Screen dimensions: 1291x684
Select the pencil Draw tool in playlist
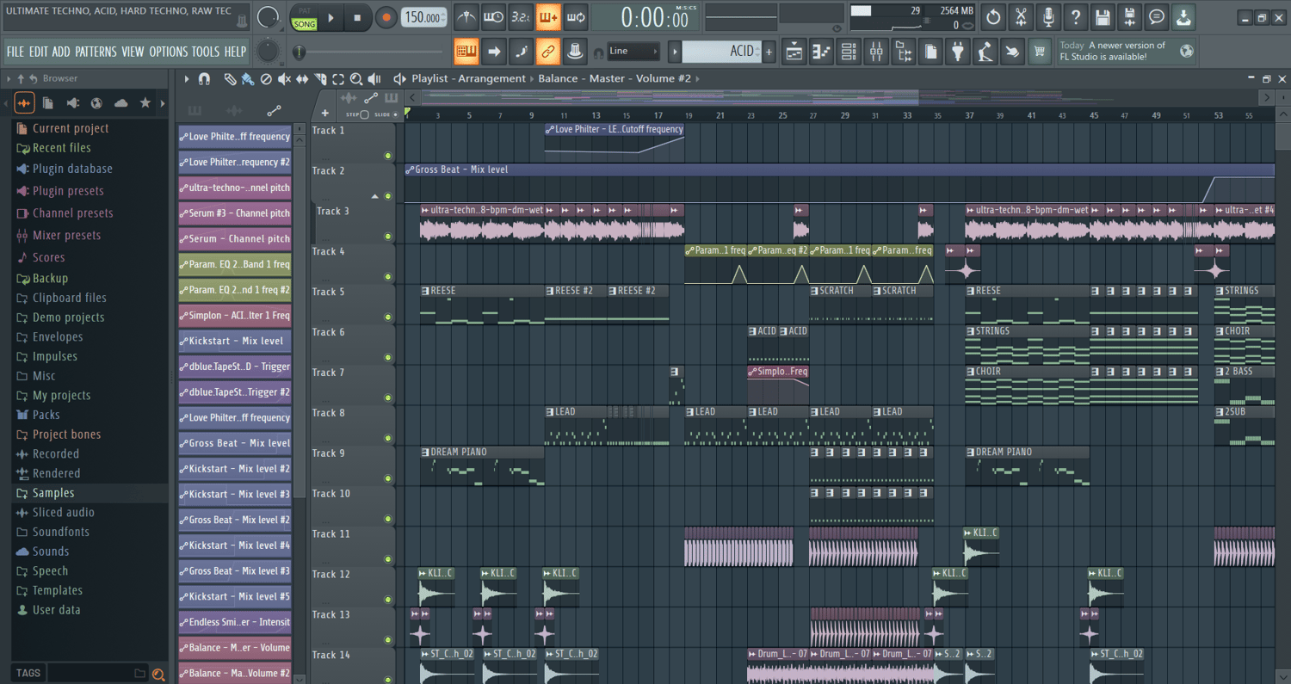click(231, 78)
